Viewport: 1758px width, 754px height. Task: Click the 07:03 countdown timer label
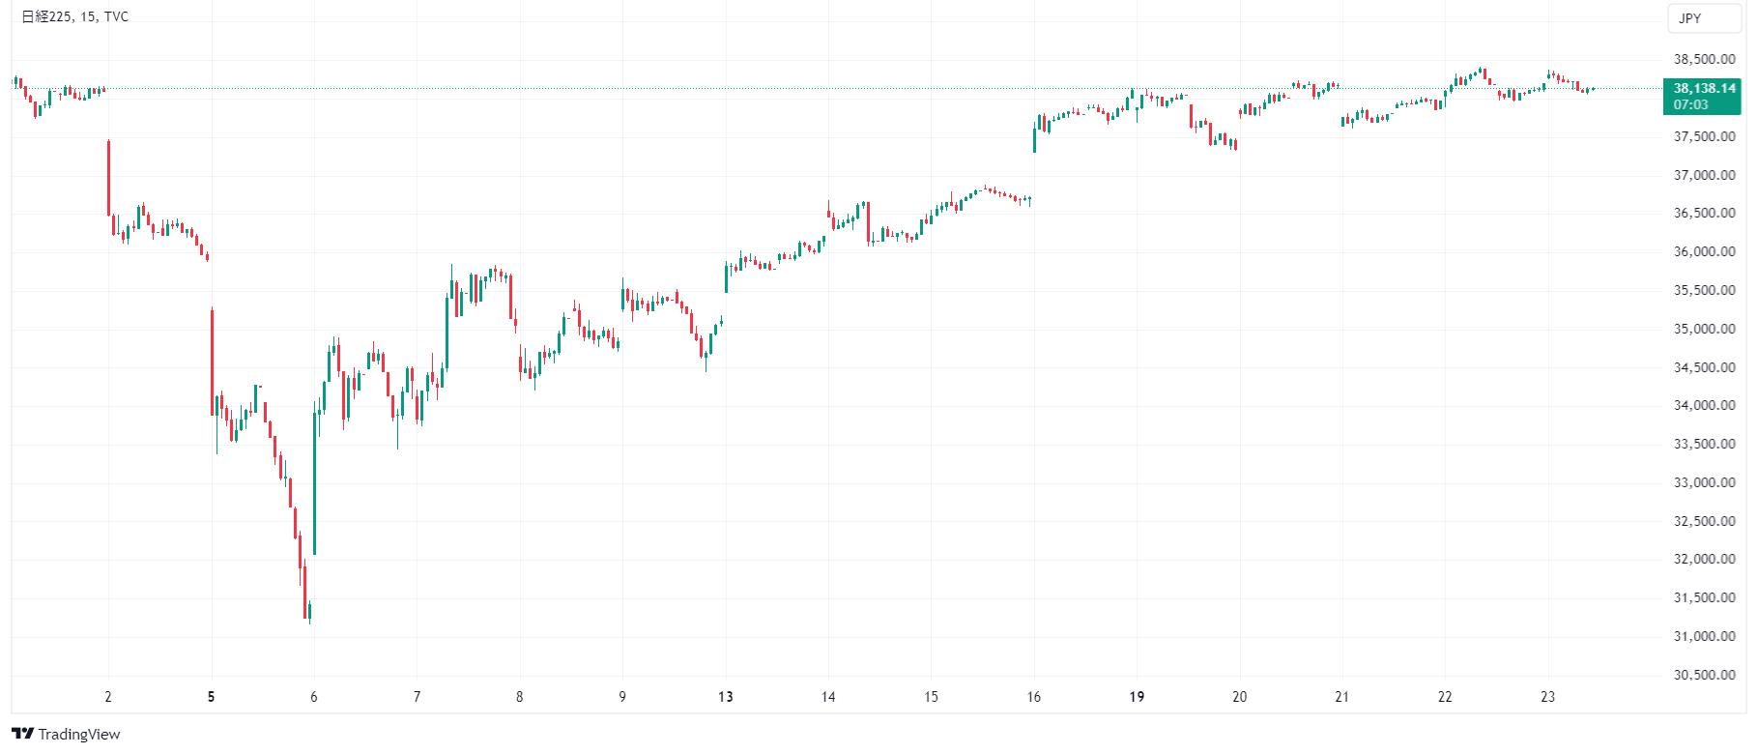coord(1691,104)
